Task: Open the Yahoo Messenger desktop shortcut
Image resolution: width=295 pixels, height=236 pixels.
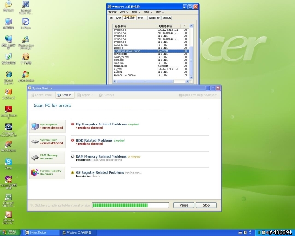Action: click(8, 183)
